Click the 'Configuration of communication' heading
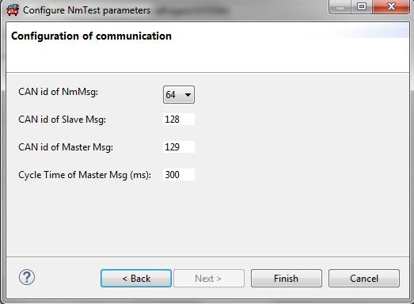 point(91,36)
